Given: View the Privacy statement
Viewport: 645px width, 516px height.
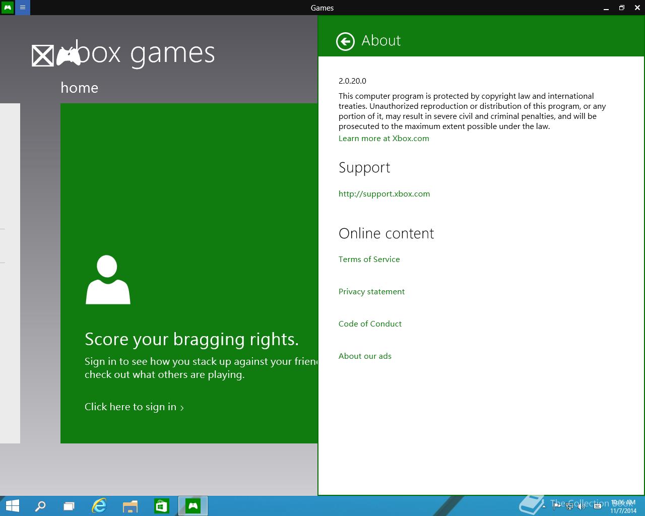Looking at the screenshot, I should point(371,292).
